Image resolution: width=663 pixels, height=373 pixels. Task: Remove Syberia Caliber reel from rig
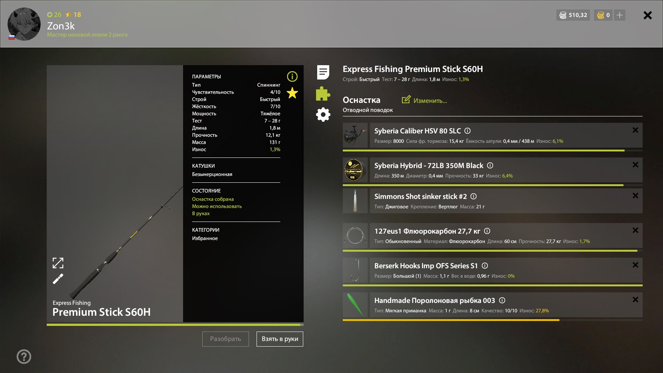point(636,130)
